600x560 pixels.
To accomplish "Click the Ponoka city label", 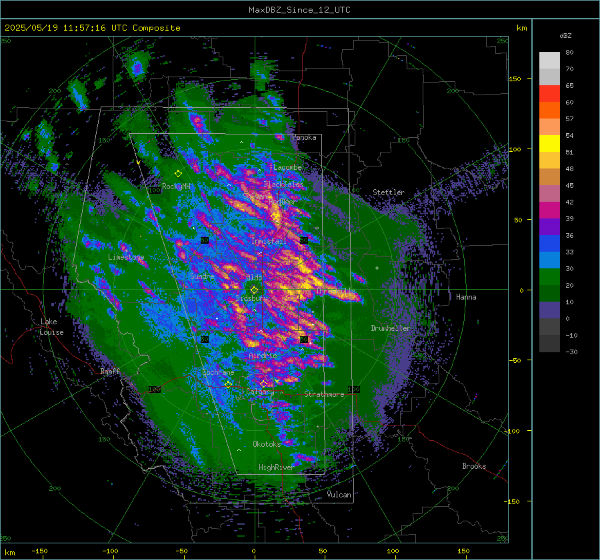I will tap(304, 137).
